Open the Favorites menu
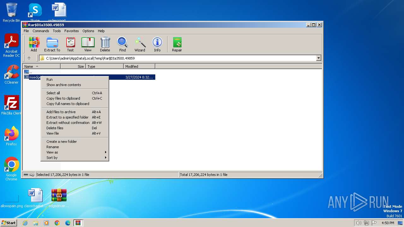Viewport: 404px width, 227px height. [72, 31]
